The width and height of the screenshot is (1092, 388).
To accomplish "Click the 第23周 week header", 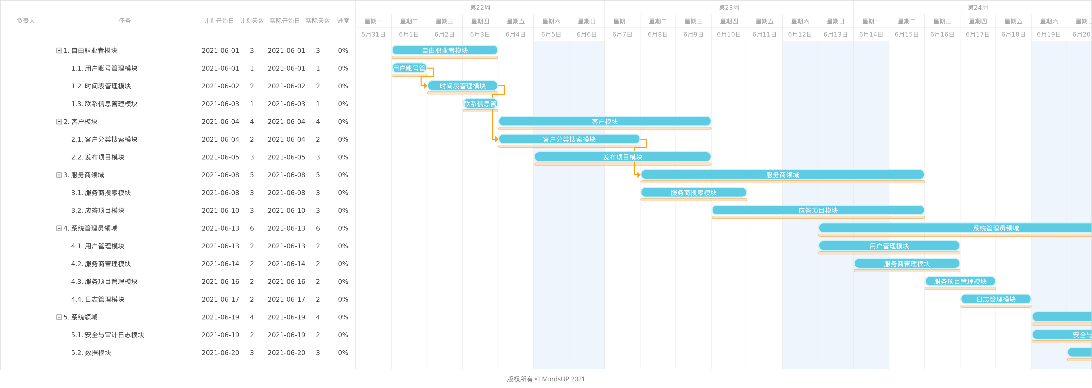I will pyautogui.click(x=729, y=7).
